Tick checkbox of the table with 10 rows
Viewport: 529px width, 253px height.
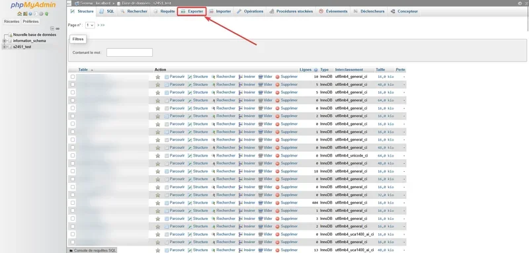73,77
